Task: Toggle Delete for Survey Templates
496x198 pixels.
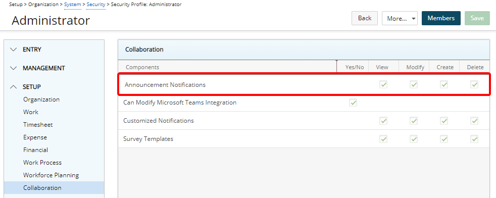Action: (x=474, y=139)
